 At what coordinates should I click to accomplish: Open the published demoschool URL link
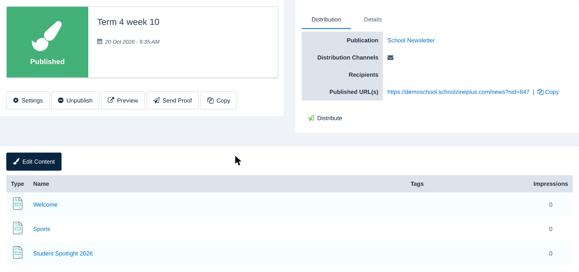tap(458, 92)
